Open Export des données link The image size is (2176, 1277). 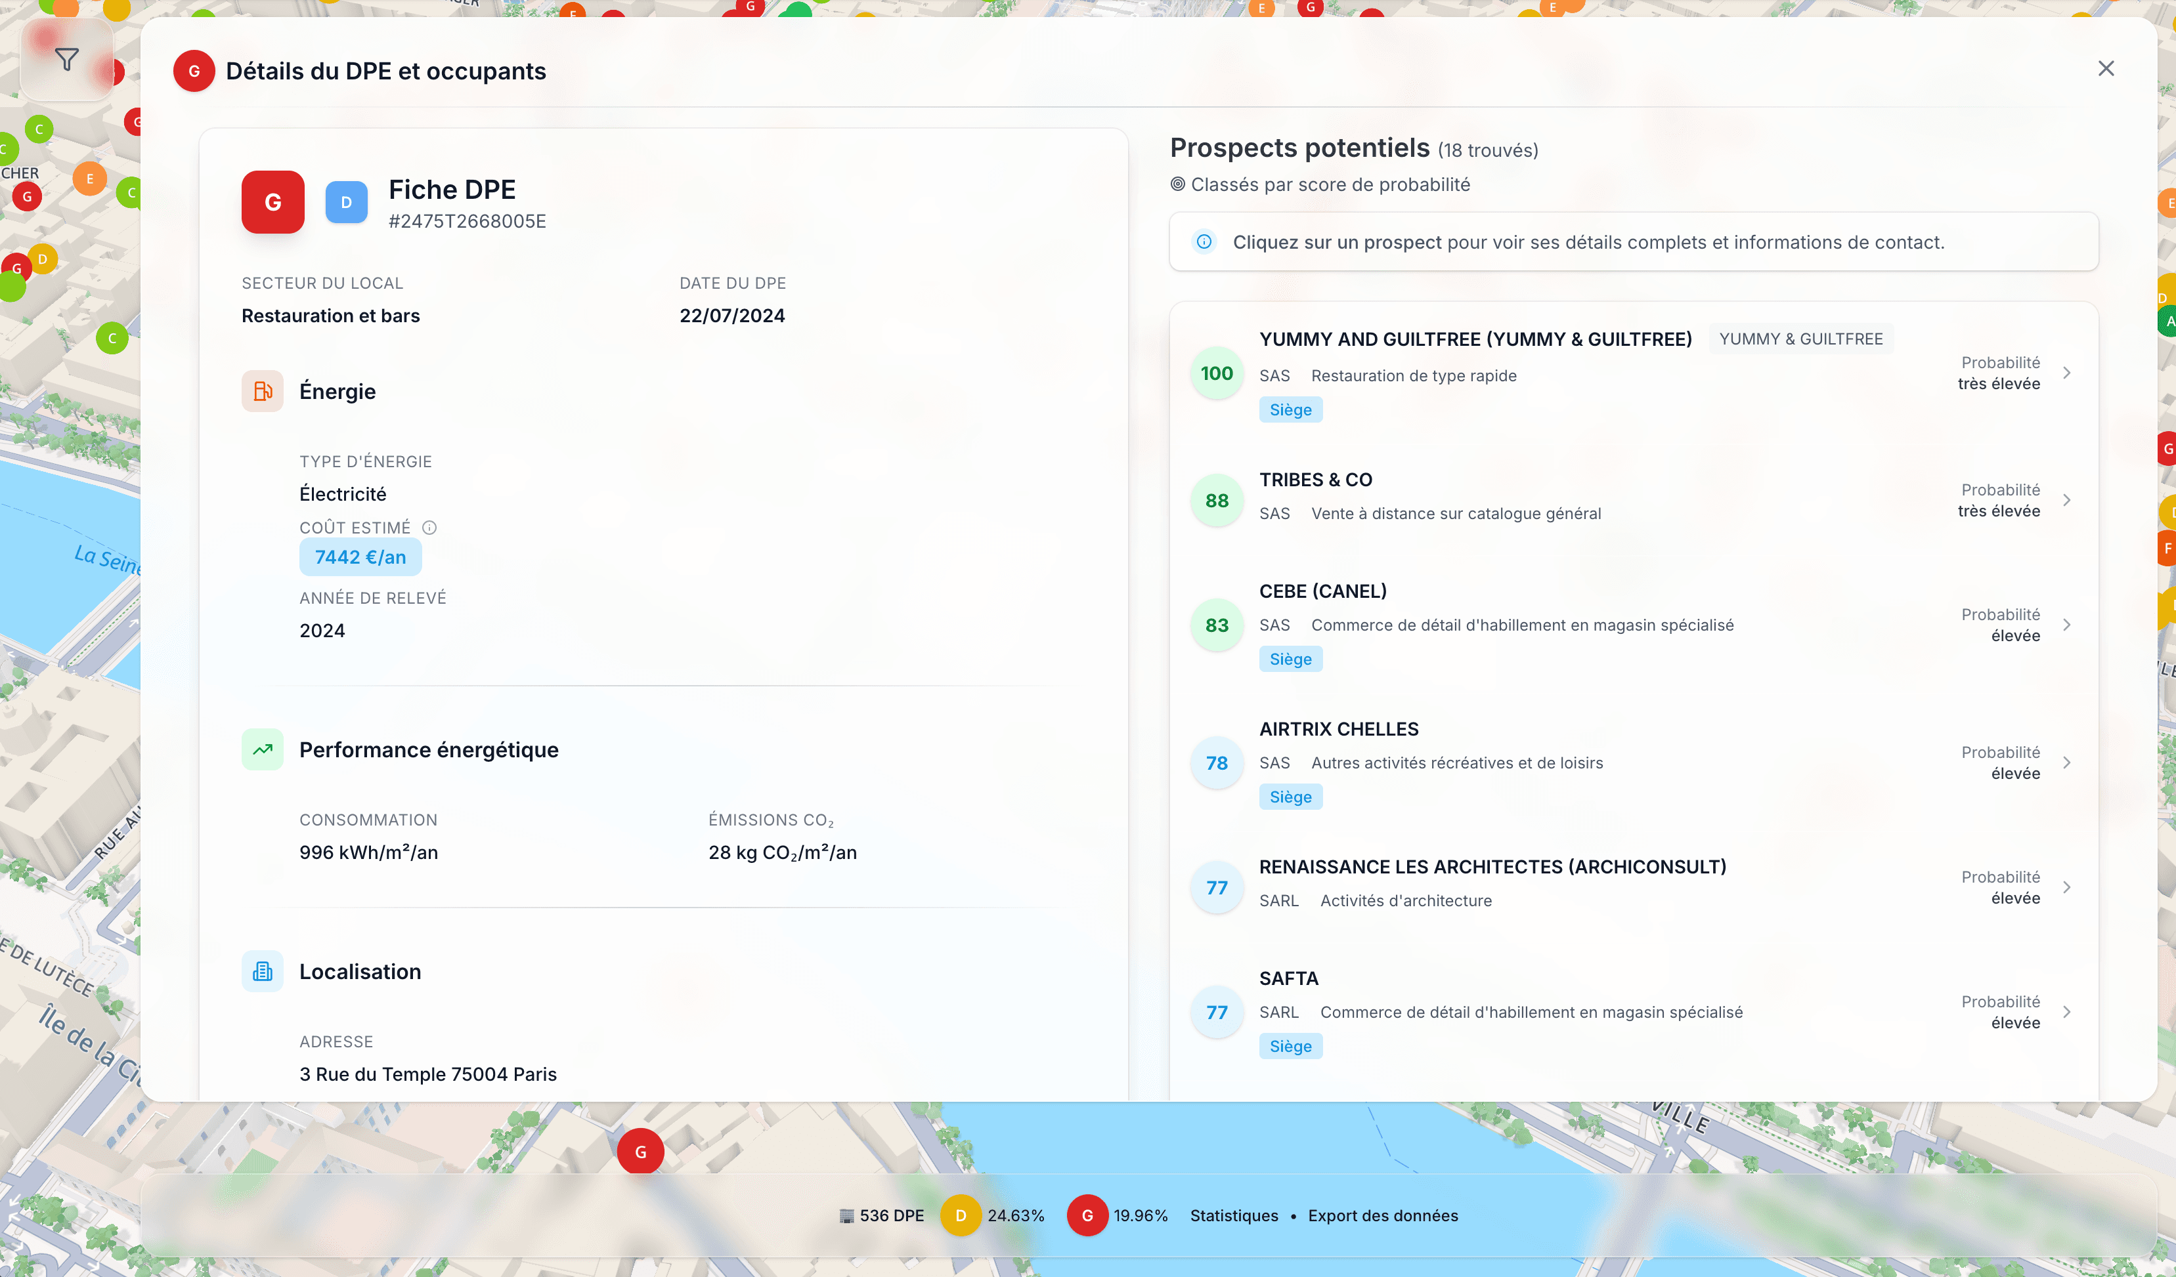(1382, 1215)
